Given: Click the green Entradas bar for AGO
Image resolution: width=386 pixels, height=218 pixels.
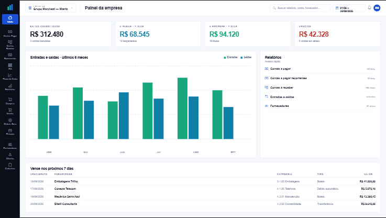Looking at the screenshot, I should click(182, 108).
